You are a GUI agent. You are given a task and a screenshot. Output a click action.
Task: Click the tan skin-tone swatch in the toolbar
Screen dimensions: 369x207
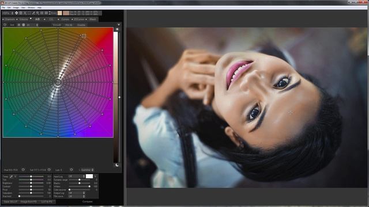pos(66,13)
